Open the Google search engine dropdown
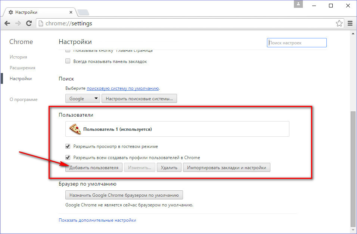This screenshot has height=234, width=357. (x=83, y=99)
